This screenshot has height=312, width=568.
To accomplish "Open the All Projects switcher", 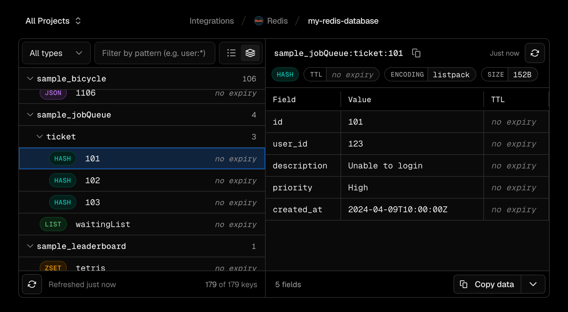I will (x=53, y=21).
